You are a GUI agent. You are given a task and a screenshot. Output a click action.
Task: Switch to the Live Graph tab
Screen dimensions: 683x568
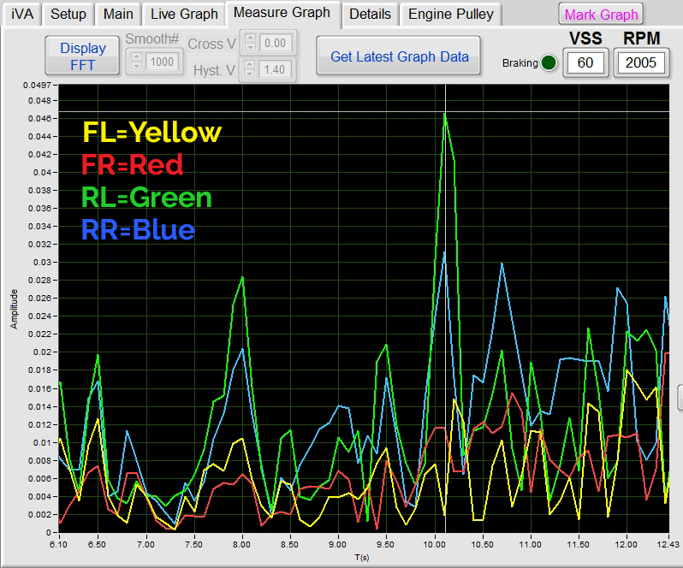184,14
